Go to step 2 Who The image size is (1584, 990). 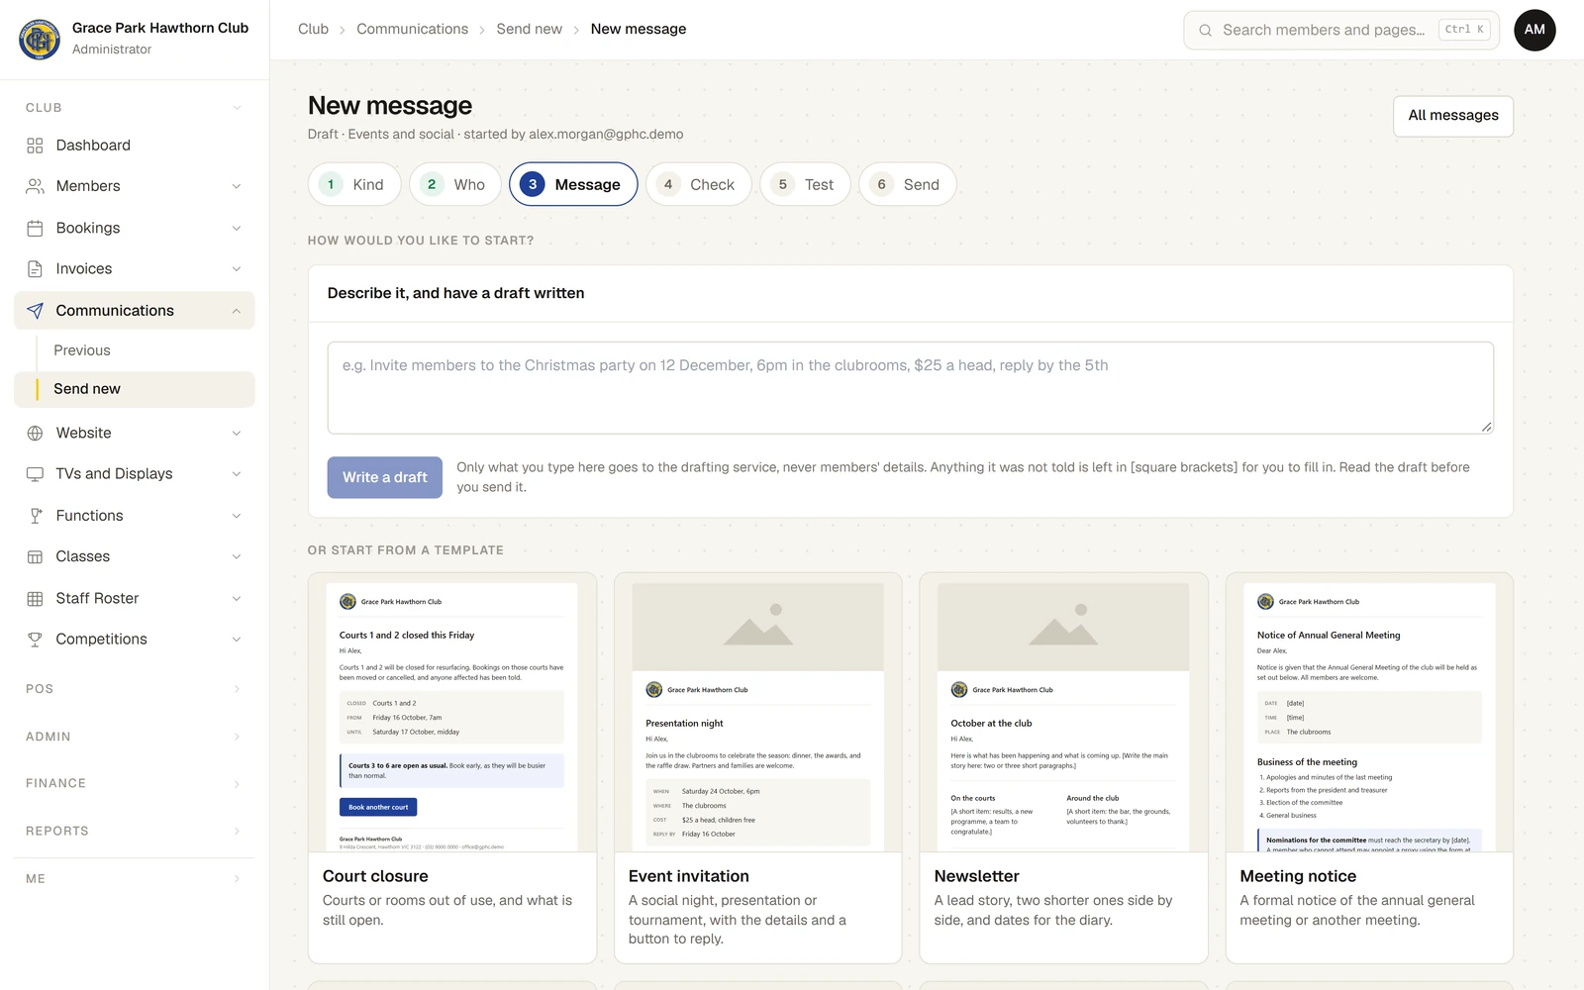point(455,184)
